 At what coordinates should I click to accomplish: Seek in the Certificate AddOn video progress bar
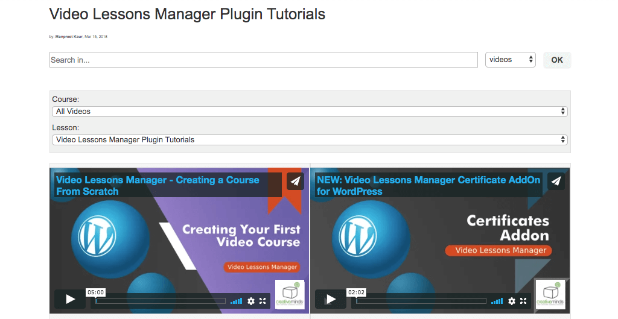[x=421, y=302]
